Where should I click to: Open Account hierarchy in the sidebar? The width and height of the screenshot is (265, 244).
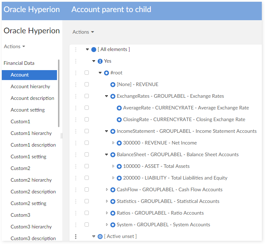pos(30,86)
